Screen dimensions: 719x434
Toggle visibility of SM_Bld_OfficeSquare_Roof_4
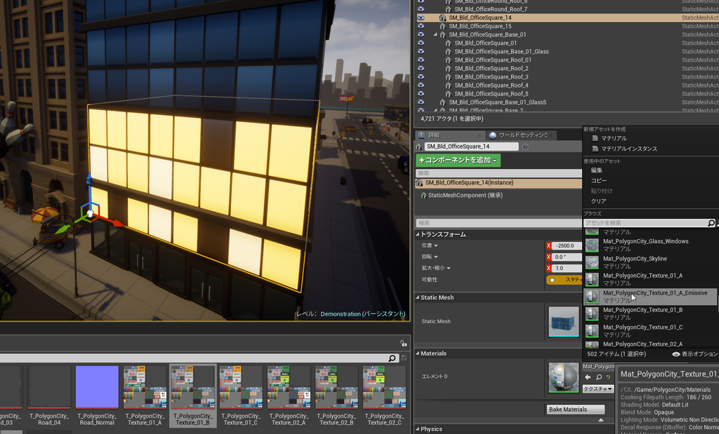pos(421,85)
